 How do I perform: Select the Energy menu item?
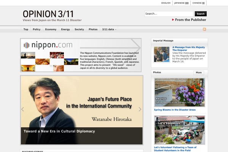pos(65,29)
